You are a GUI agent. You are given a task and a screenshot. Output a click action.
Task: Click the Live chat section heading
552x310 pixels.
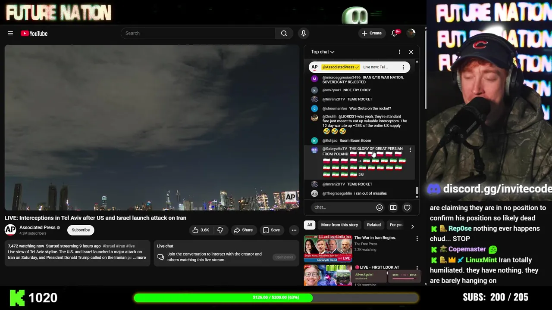[165, 246]
